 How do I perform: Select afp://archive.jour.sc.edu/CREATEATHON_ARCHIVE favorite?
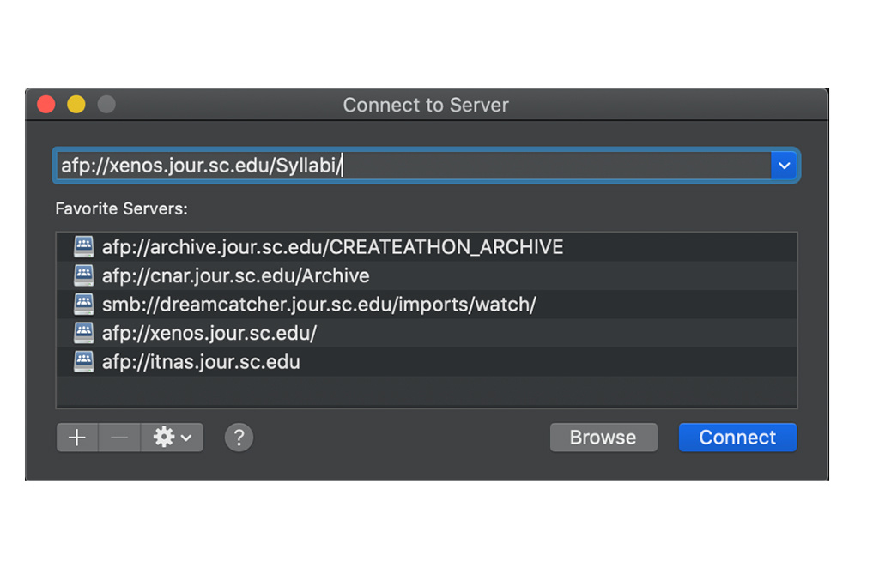[x=332, y=247]
